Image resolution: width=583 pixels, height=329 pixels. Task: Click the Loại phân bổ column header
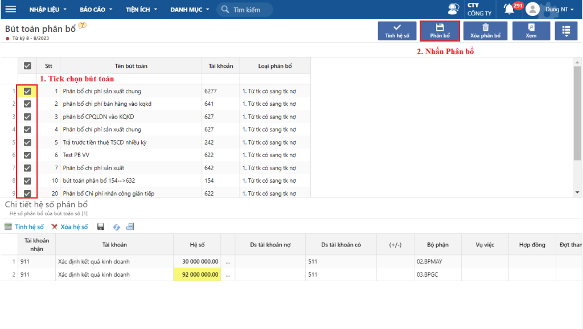[x=275, y=66]
